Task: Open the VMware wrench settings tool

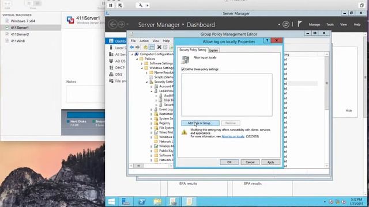Action: [141, 5]
